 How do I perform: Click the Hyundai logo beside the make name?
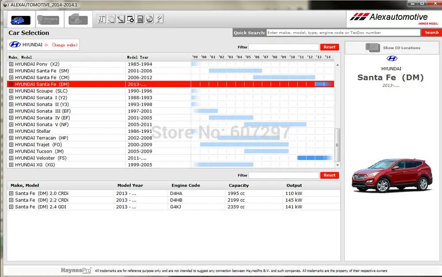[15, 45]
